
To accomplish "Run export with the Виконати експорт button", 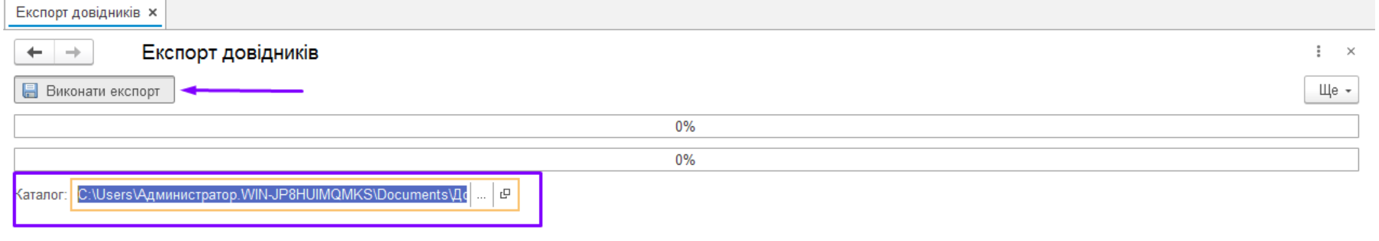I will click(x=94, y=90).
